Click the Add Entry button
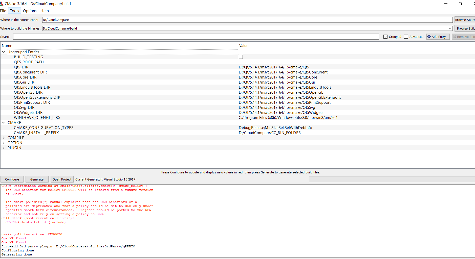 (438, 37)
